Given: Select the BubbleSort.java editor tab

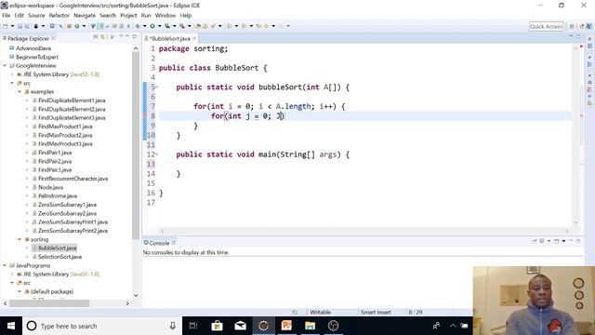Looking at the screenshot, I should point(170,38).
